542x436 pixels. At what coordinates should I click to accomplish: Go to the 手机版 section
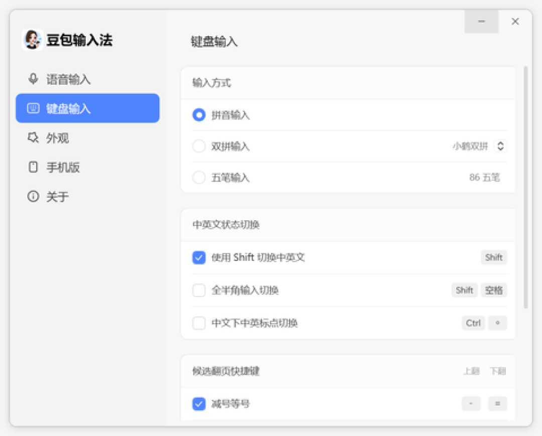[87, 167]
